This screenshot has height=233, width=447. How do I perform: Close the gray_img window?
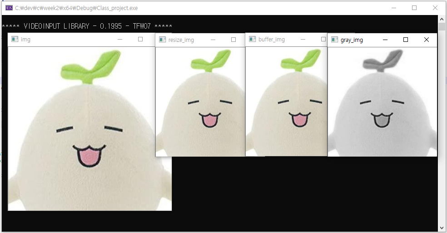pyautogui.click(x=427, y=40)
